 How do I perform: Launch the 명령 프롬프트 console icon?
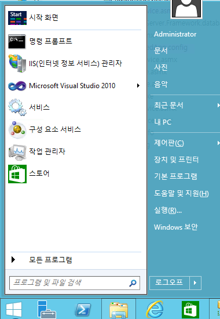[17, 42]
